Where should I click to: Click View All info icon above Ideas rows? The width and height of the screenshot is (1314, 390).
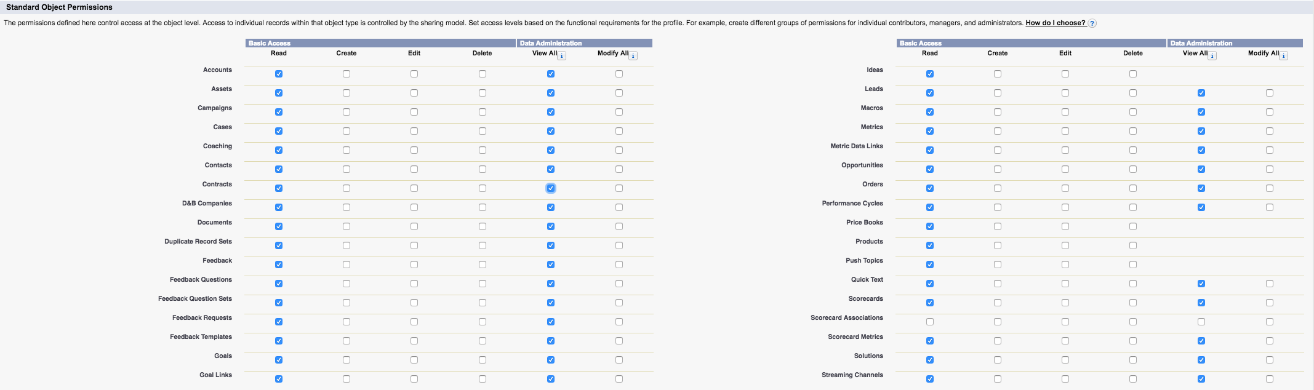1212,55
